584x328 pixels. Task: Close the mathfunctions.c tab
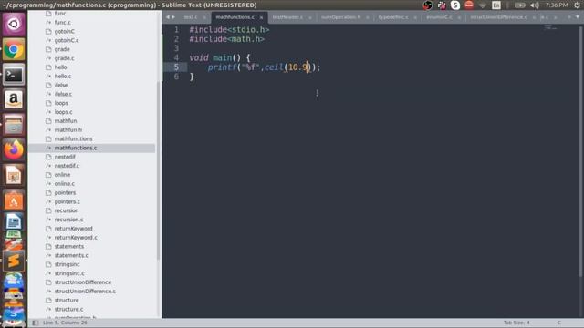[x=262, y=17]
